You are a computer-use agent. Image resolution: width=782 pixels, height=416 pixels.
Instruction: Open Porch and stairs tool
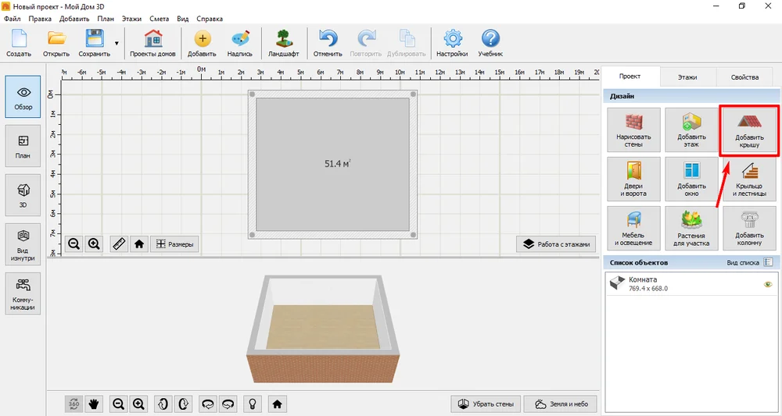coord(749,180)
